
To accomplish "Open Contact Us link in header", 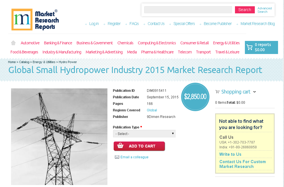I will tap(156, 24).
